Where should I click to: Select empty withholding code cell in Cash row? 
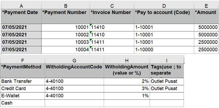[x=75, y=103]
